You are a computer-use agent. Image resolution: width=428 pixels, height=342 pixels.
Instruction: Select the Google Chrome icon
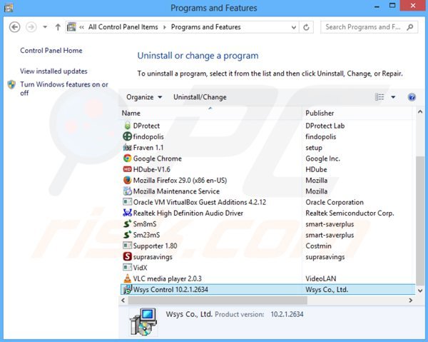tap(127, 159)
